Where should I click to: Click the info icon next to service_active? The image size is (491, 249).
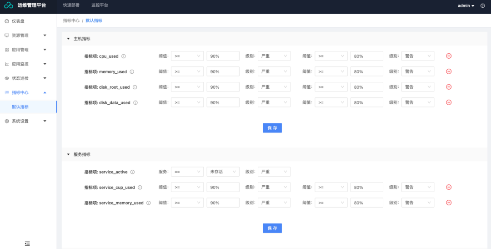point(132,172)
